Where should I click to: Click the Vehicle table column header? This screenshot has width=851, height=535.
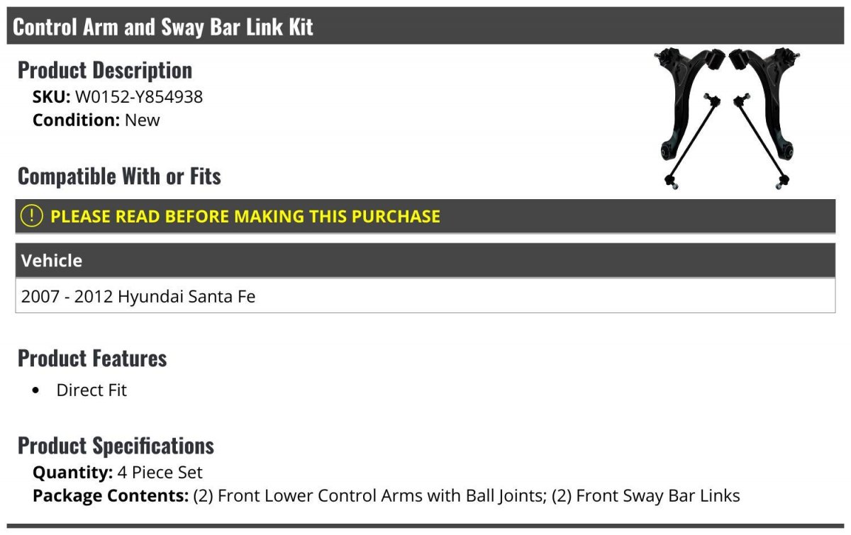click(x=425, y=260)
